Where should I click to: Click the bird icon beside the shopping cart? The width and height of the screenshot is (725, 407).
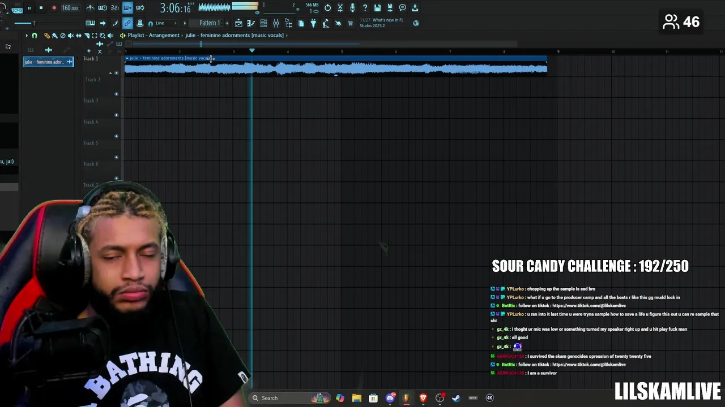pos(338,23)
